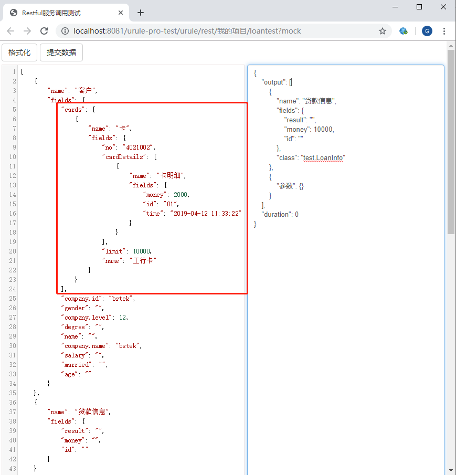Click the scrollbar down arrow
Viewport: 456px width, 475px height.
[451, 471]
